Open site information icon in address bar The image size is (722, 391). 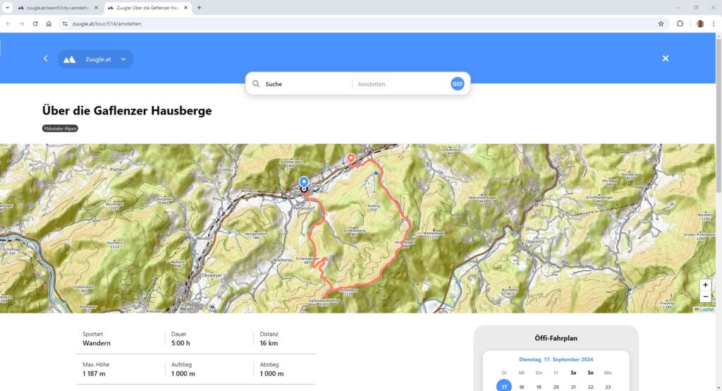click(x=65, y=23)
